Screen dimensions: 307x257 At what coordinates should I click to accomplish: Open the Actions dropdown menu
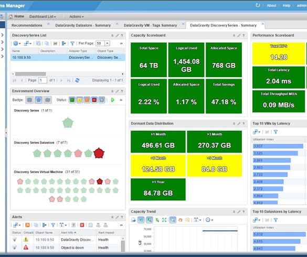click(x=77, y=17)
